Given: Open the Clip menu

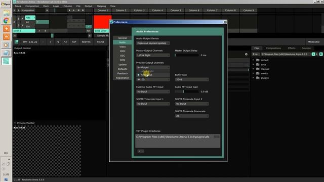Looking at the screenshot, I should pos(78,6).
